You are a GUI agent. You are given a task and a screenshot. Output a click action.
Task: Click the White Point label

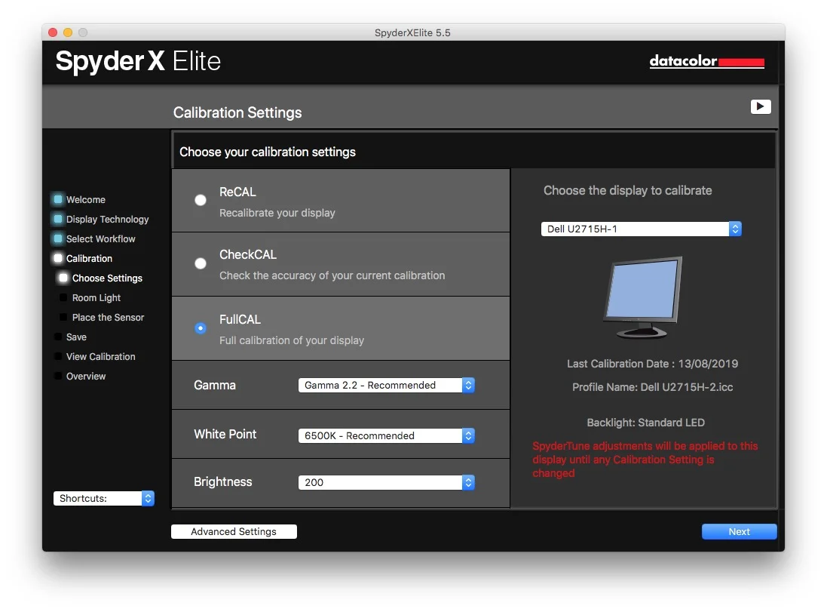225,434
